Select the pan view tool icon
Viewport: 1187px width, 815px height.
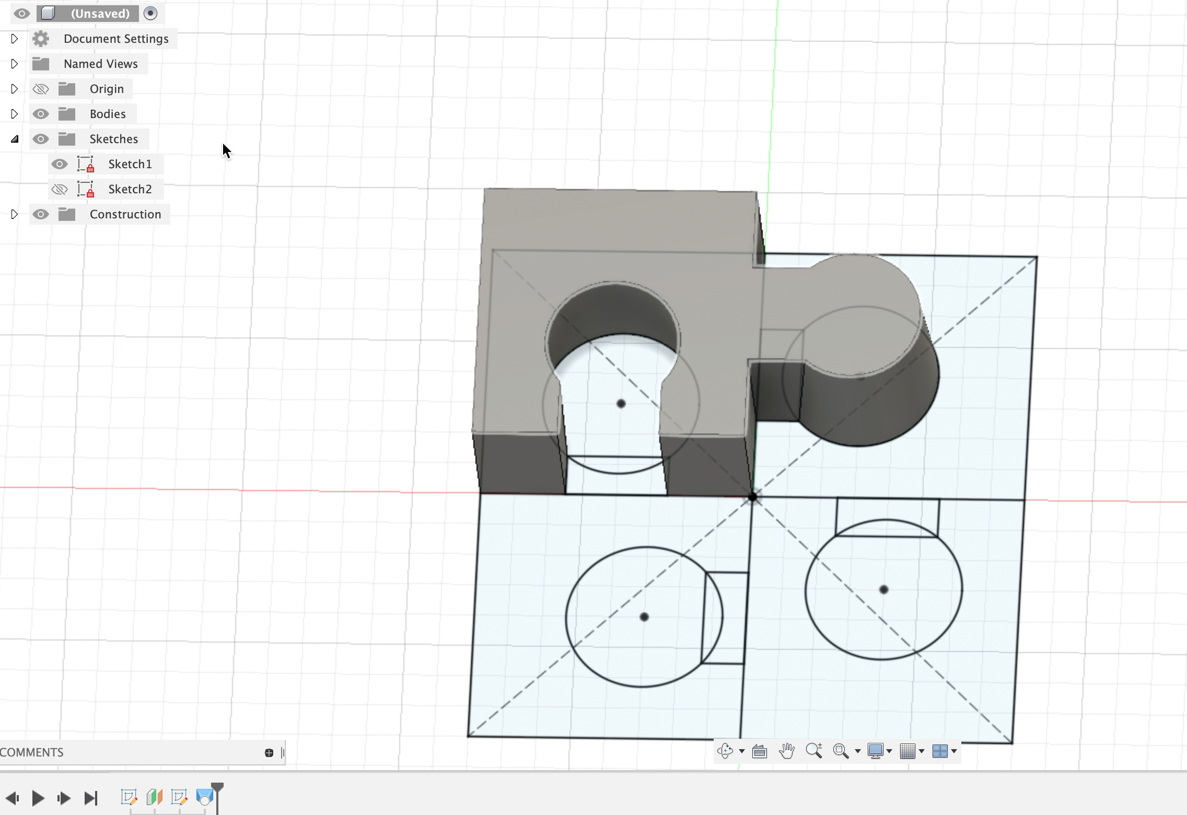coord(785,750)
